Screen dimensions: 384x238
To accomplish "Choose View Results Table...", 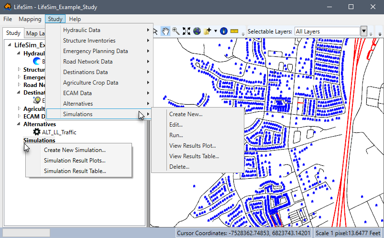I will 197,156.
